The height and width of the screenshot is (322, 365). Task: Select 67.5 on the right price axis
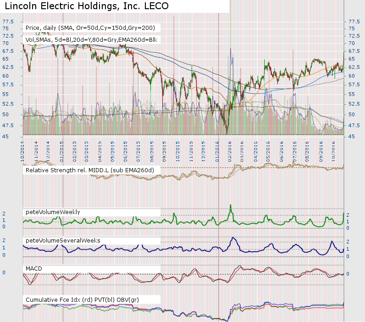click(354, 51)
